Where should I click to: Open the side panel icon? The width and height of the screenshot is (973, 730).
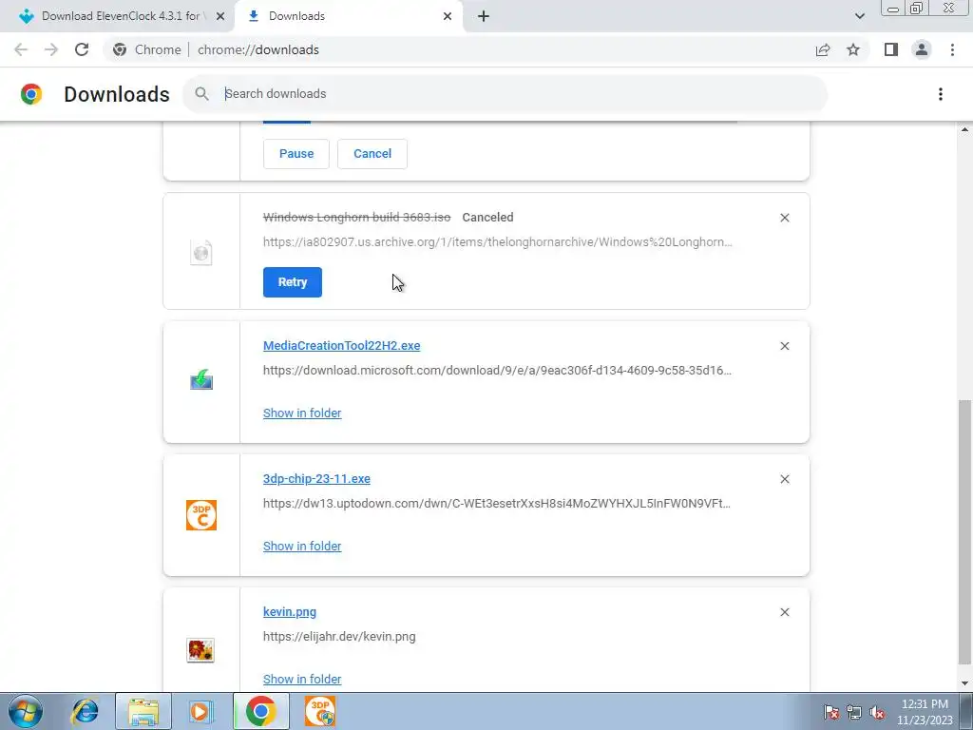pyautogui.click(x=891, y=49)
